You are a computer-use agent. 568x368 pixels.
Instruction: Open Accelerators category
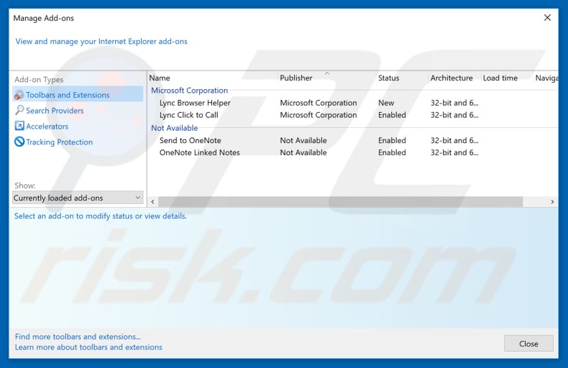[x=47, y=126]
